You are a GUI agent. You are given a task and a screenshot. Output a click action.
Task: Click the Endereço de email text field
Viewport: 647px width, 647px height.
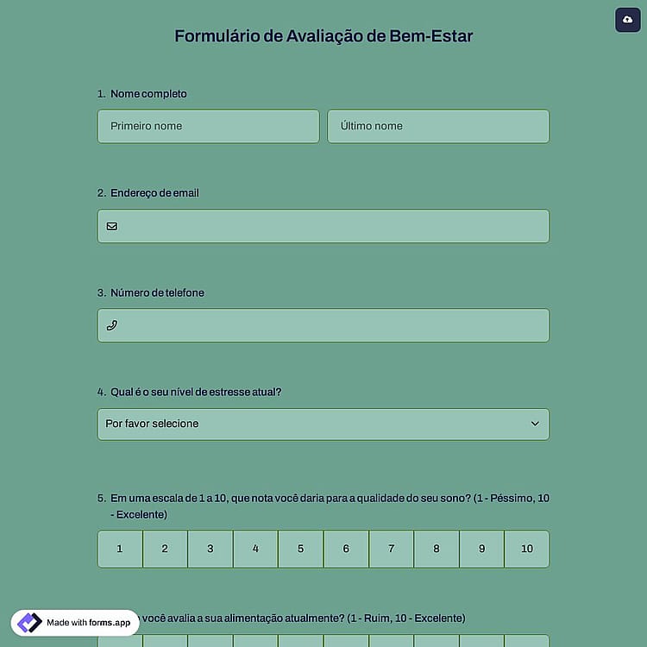[323, 226]
